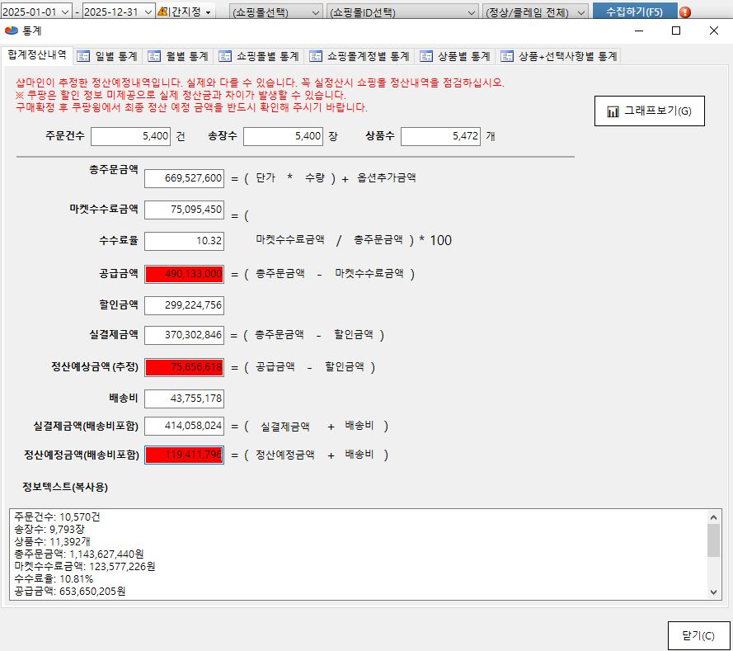Click the icon on 상품+선택사항별 통계 tab
This screenshot has width=733, height=651.
(x=505, y=56)
